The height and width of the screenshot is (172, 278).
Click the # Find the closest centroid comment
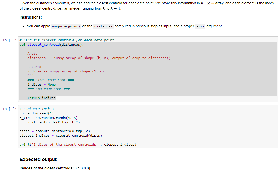click(66, 40)
